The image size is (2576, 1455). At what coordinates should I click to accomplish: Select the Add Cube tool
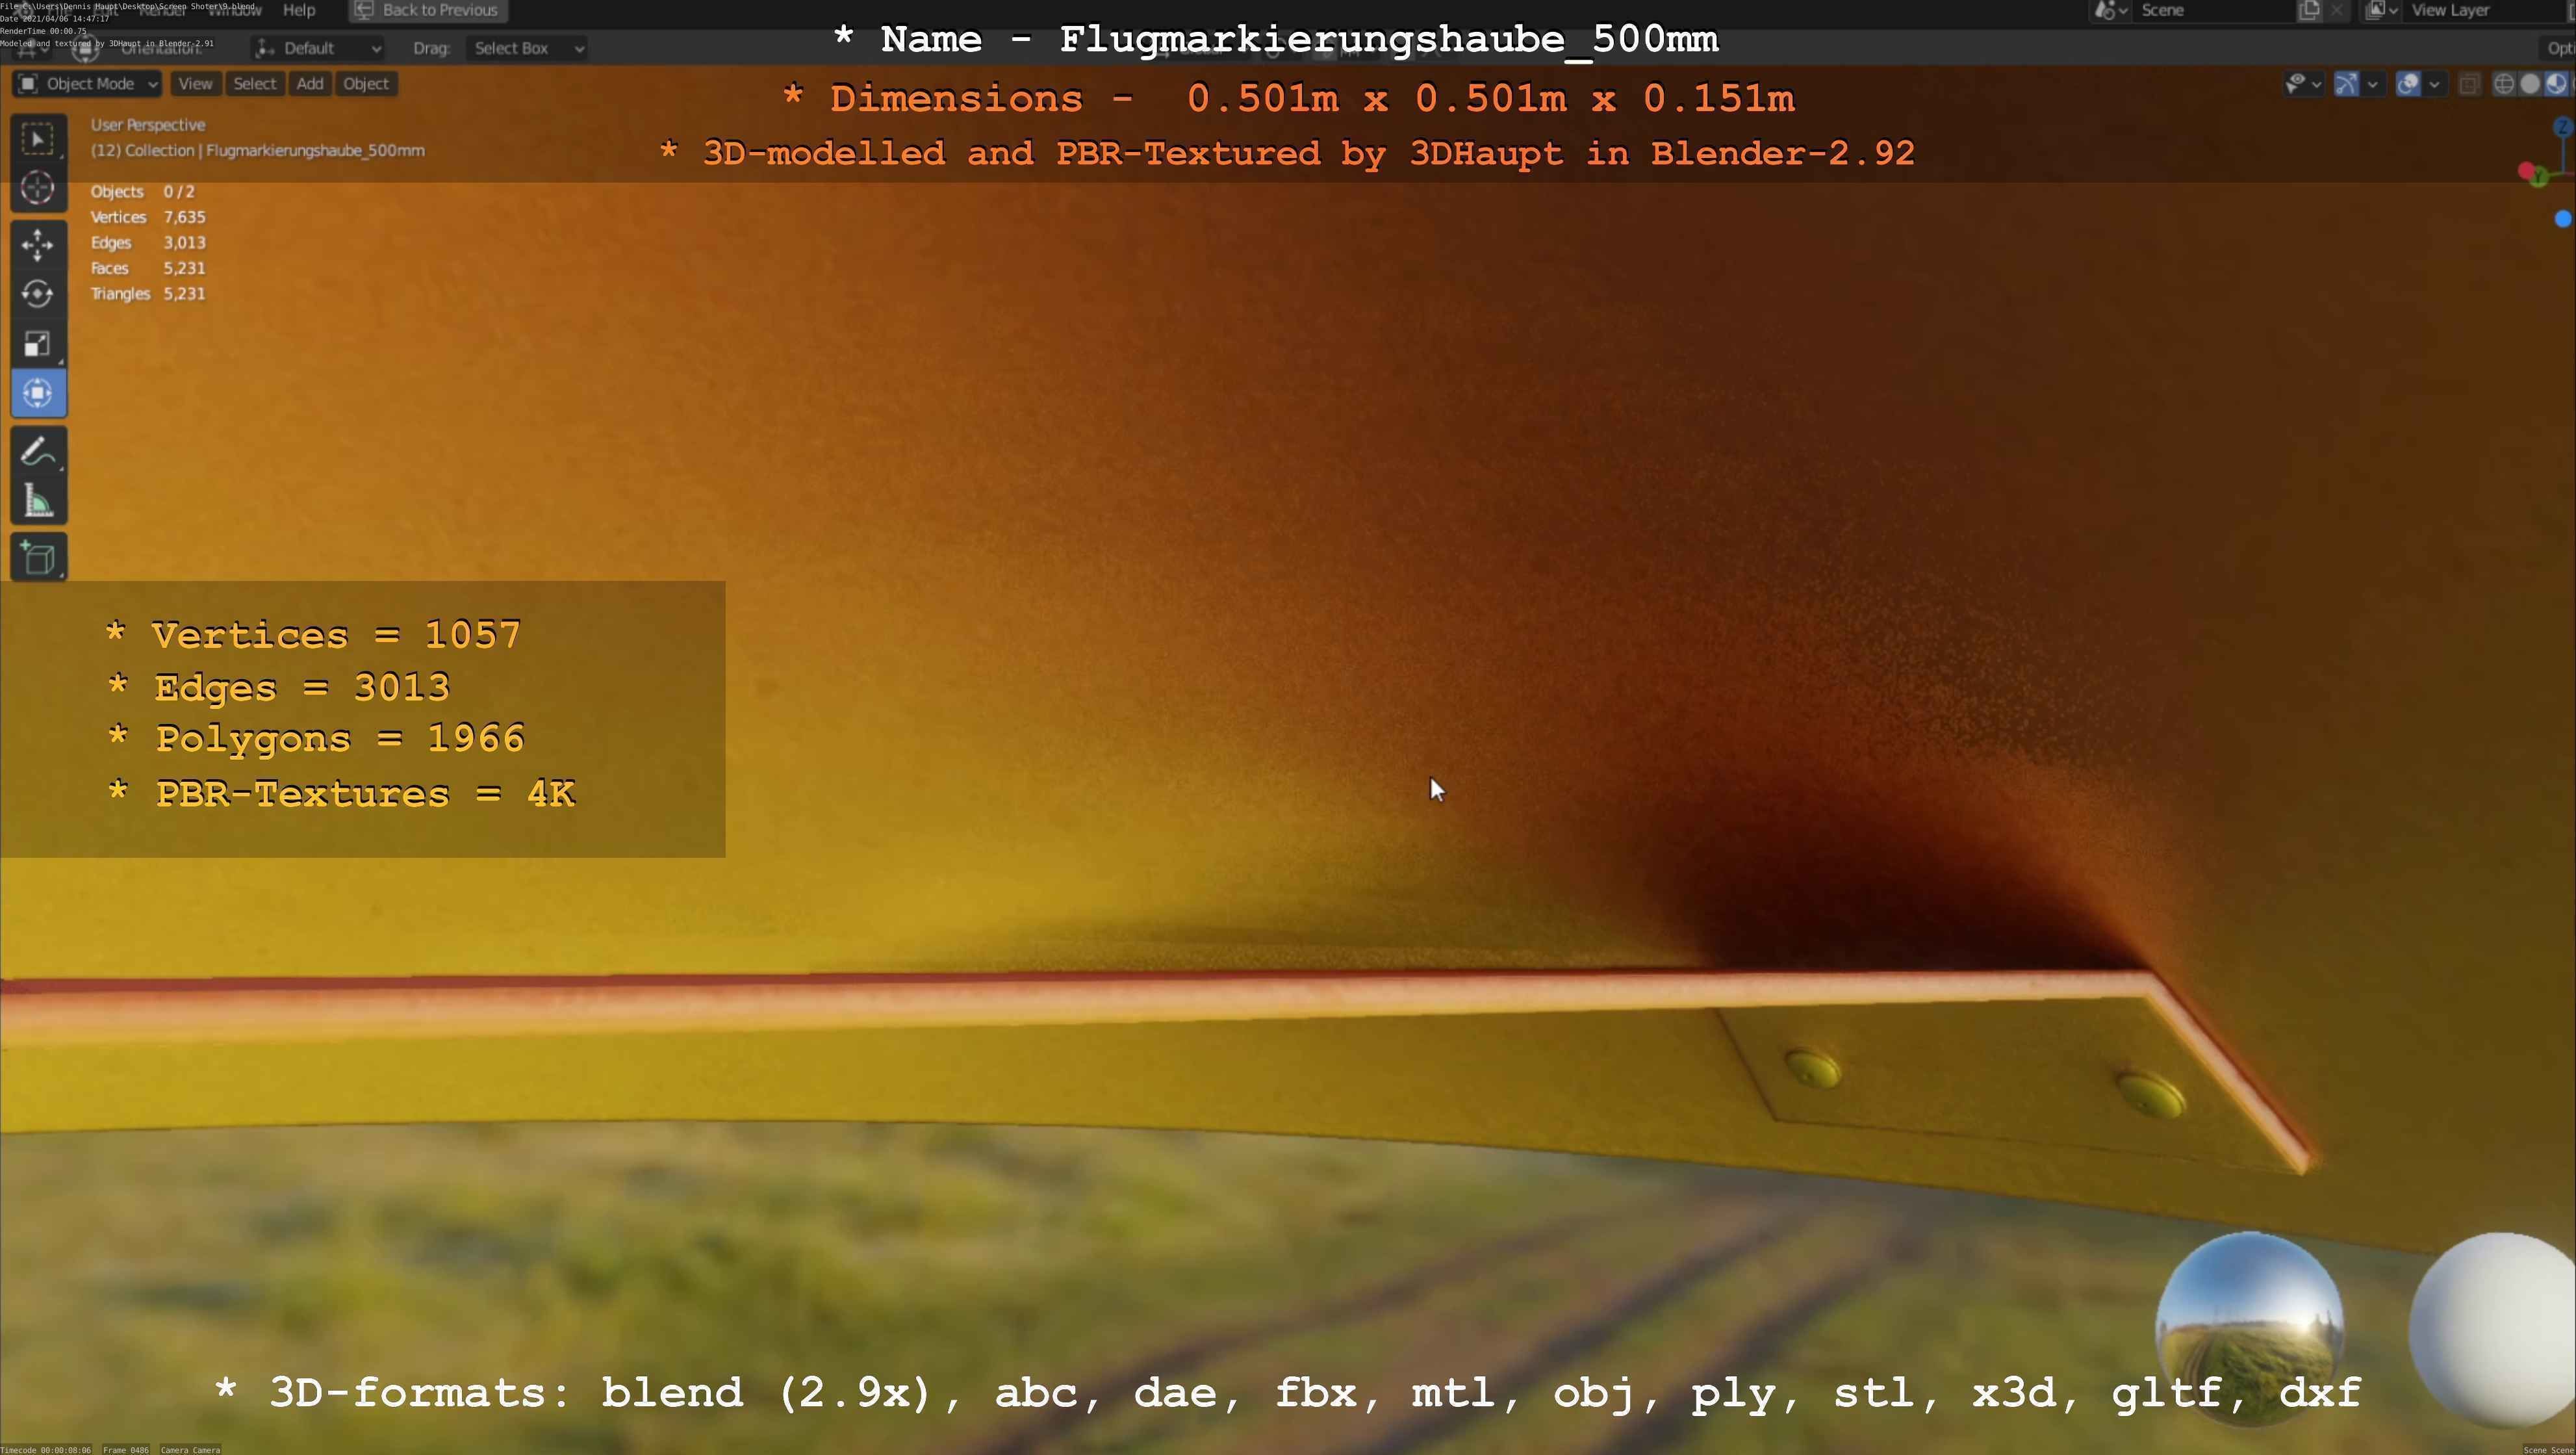pos(38,558)
